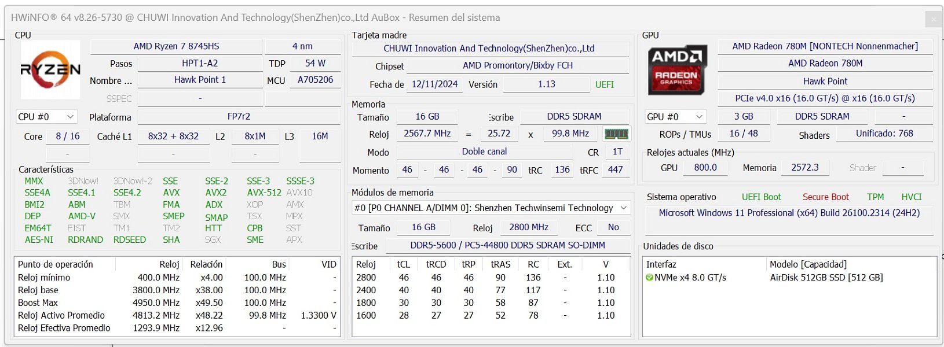Click the Punto de operación column header
Viewport: 944px width, 347px height.
click(x=56, y=264)
